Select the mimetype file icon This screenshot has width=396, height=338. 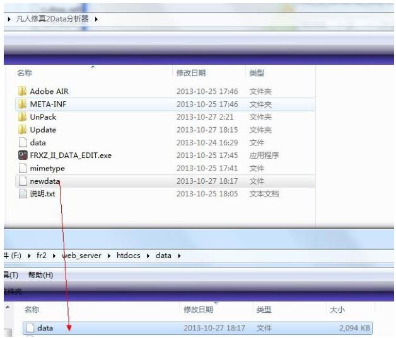pyautogui.click(x=23, y=168)
